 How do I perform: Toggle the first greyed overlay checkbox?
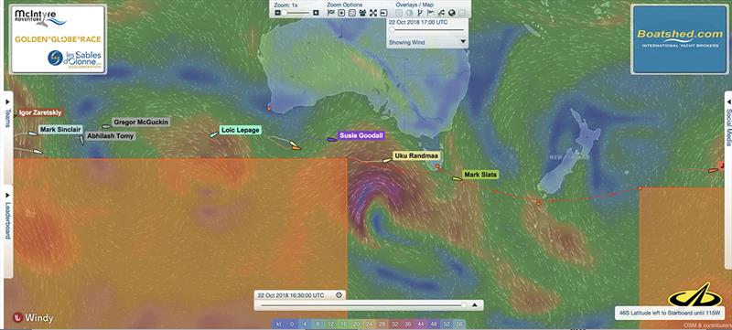[x=399, y=13]
